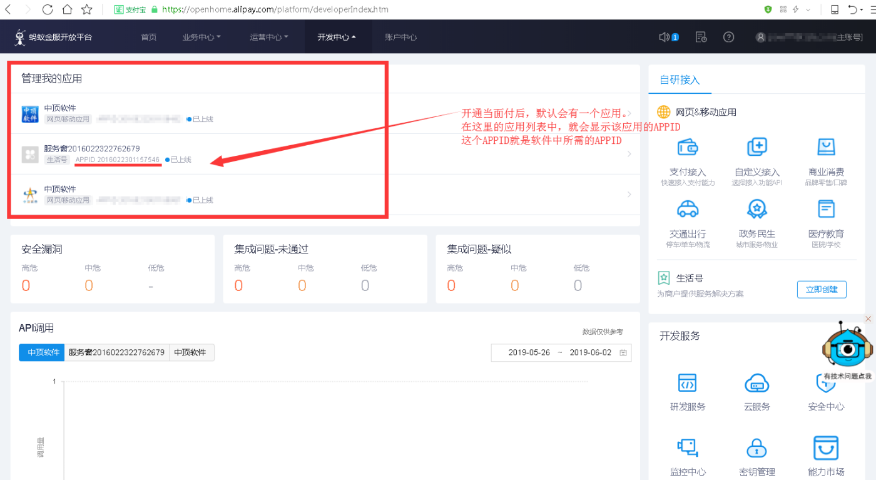The height and width of the screenshot is (480, 876).
Task: Reload the current page
Action: [48, 9]
